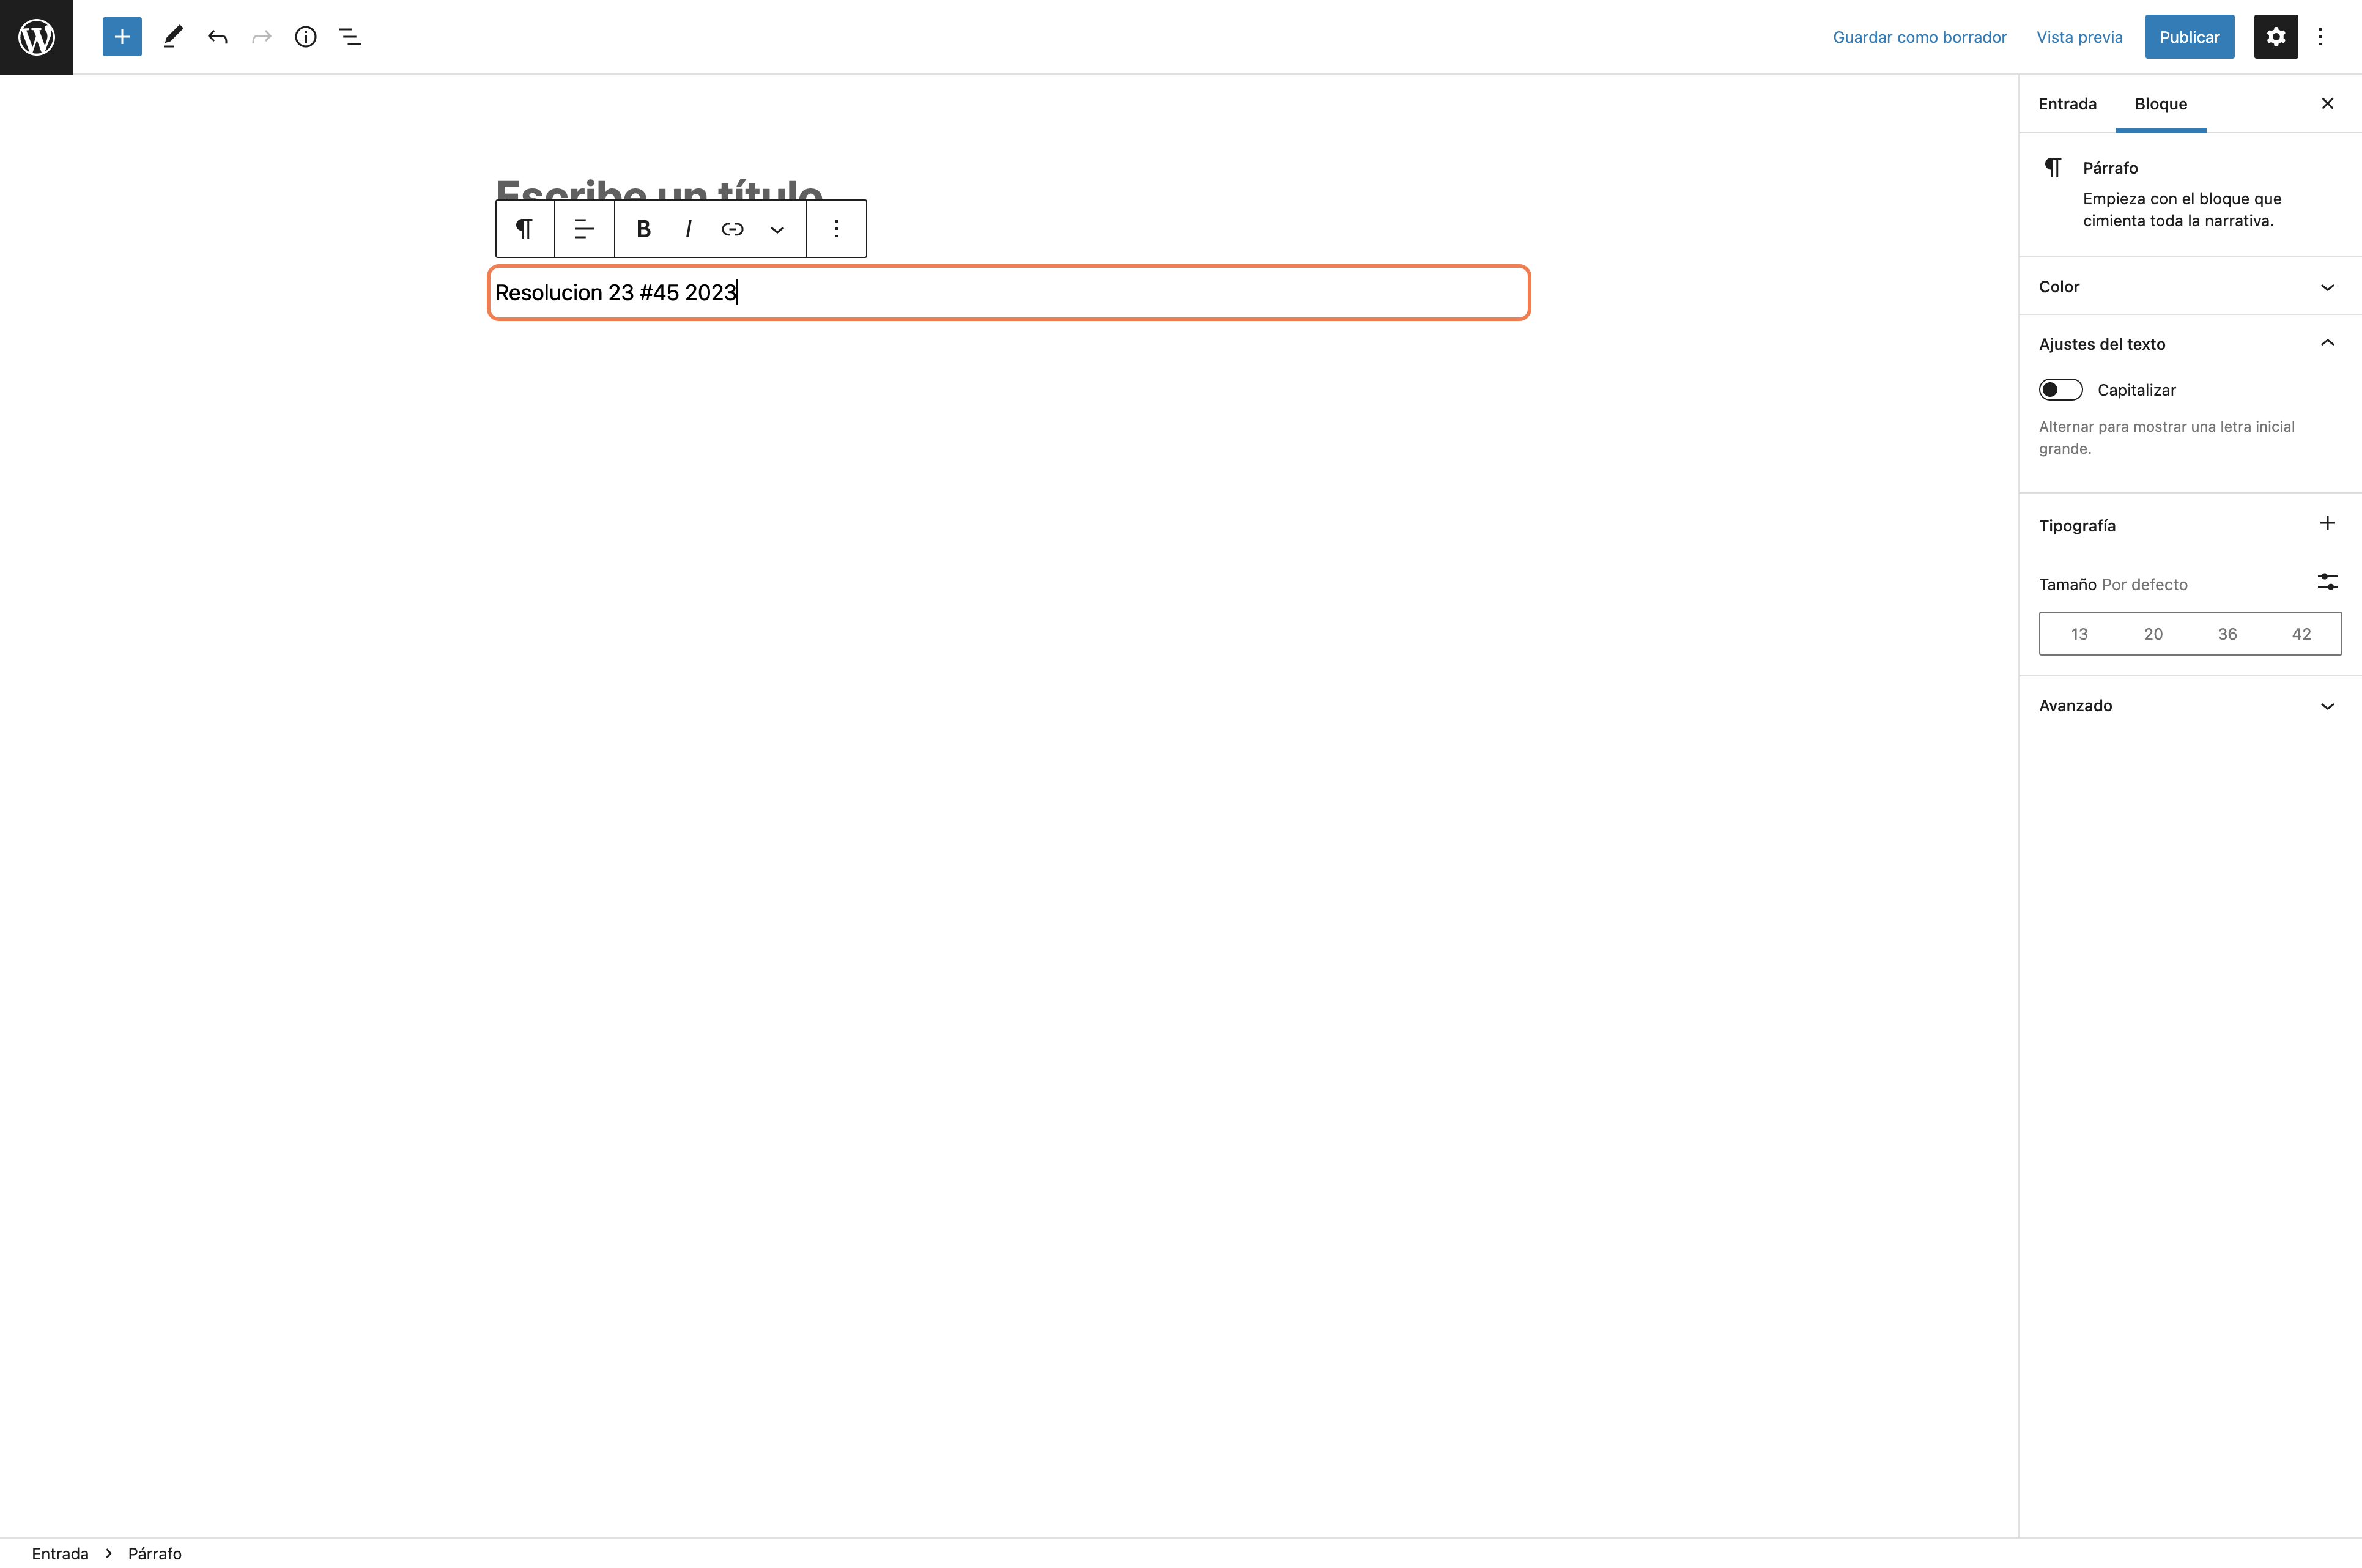
Task: Expand the Color panel
Action: click(2190, 287)
